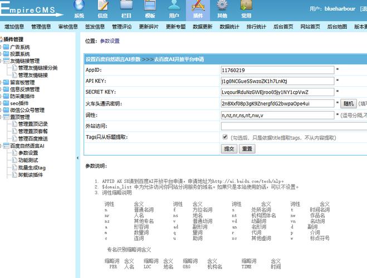Image resolution: width=367 pixels, height=278 pixels.
Task: Click the folder icon beside 投票系统
Action: [6, 54]
